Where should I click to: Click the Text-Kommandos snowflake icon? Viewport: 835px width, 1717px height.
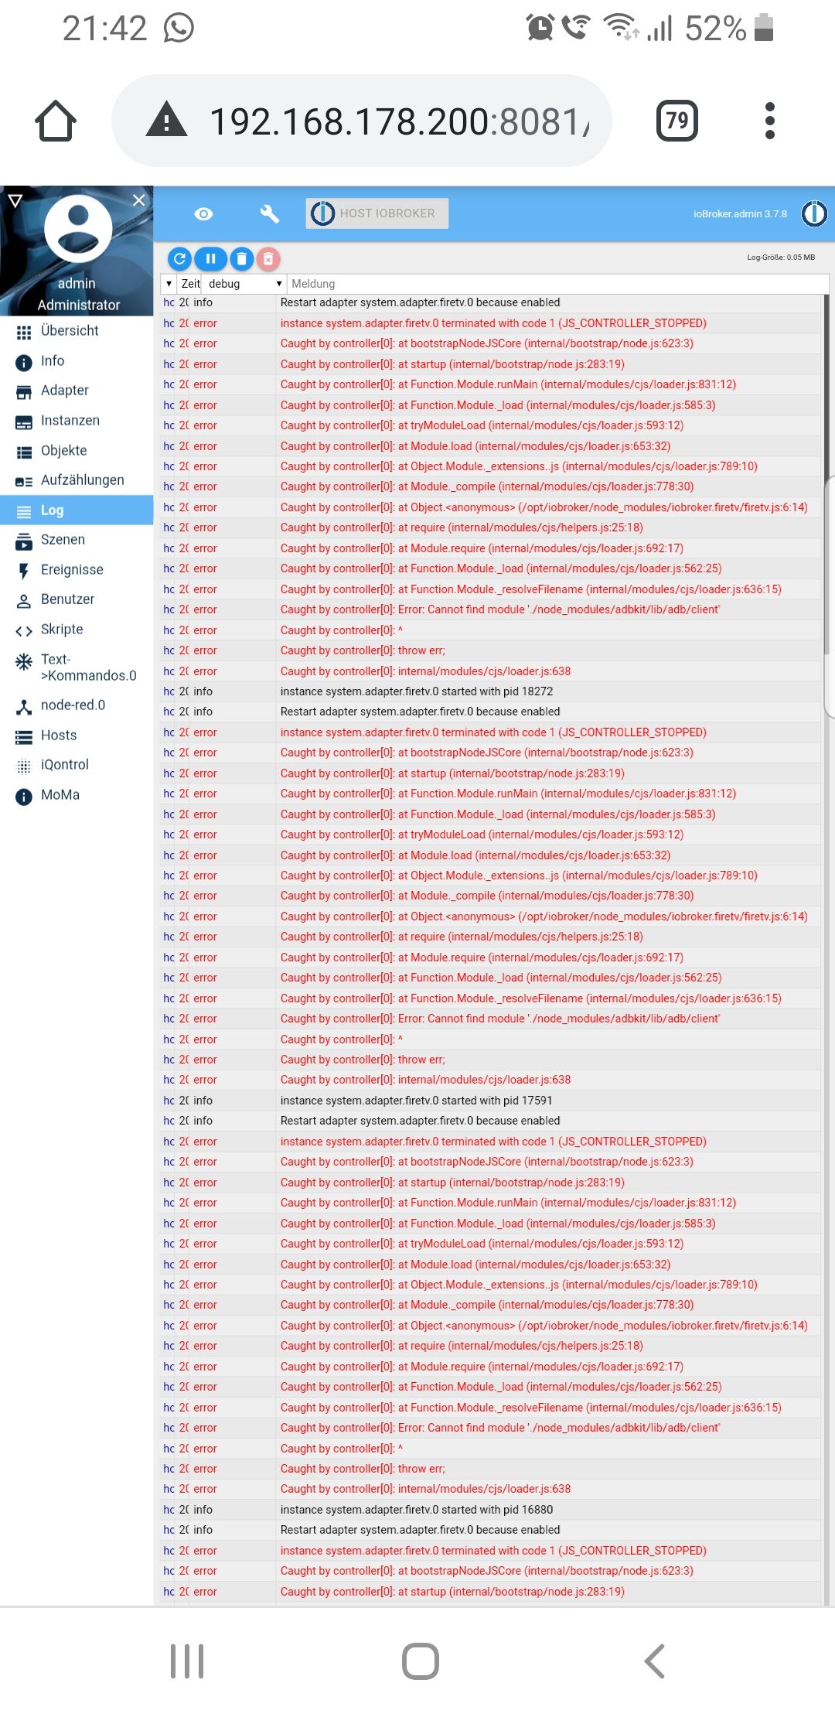tap(24, 661)
